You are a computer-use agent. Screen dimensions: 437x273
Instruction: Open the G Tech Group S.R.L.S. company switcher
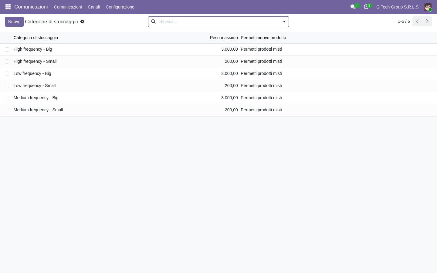398,7
